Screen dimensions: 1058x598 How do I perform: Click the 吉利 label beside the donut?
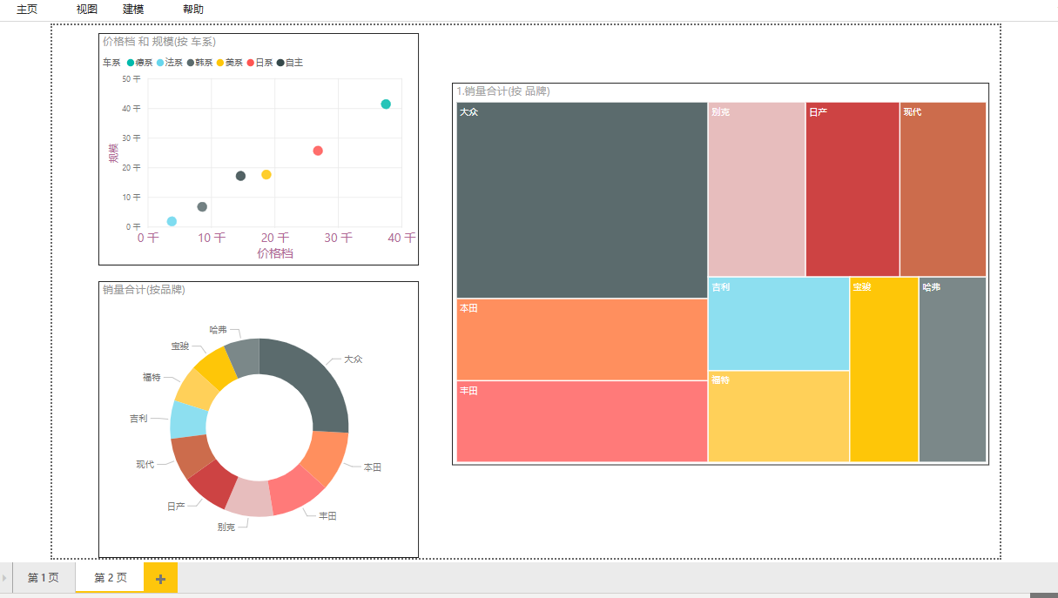coord(138,418)
